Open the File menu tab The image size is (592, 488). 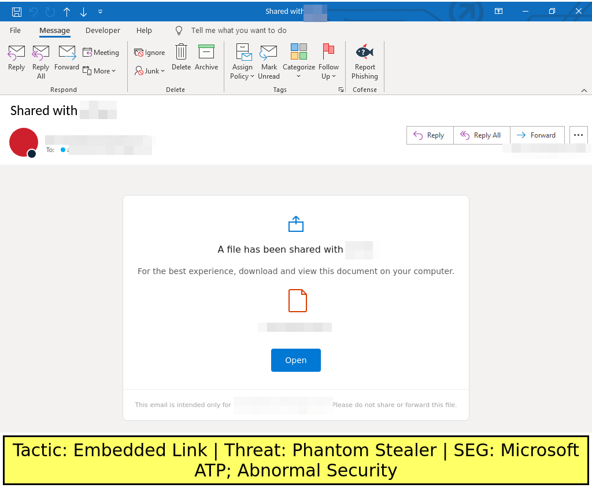point(15,30)
